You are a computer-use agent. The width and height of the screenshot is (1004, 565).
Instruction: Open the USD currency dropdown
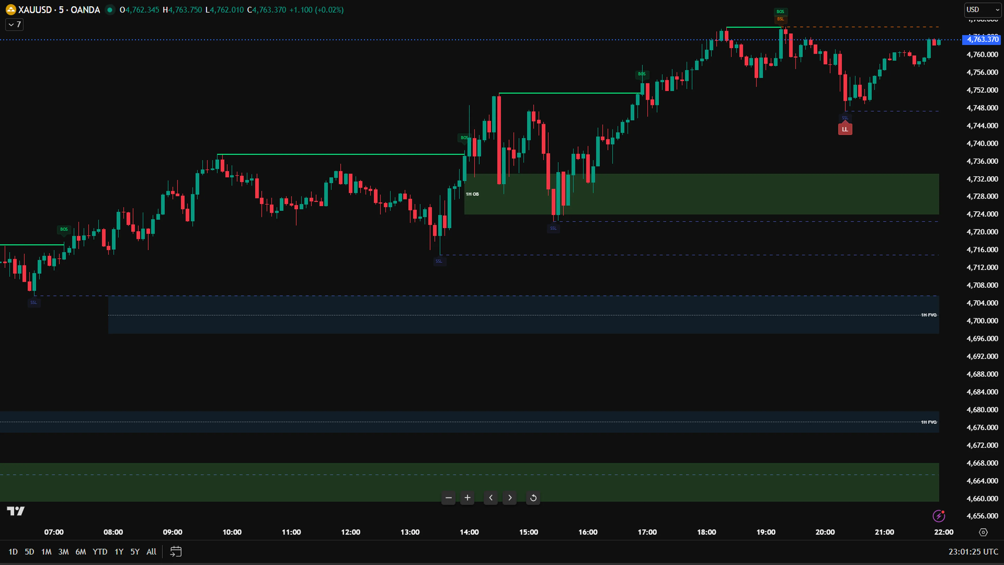[983, 10]
